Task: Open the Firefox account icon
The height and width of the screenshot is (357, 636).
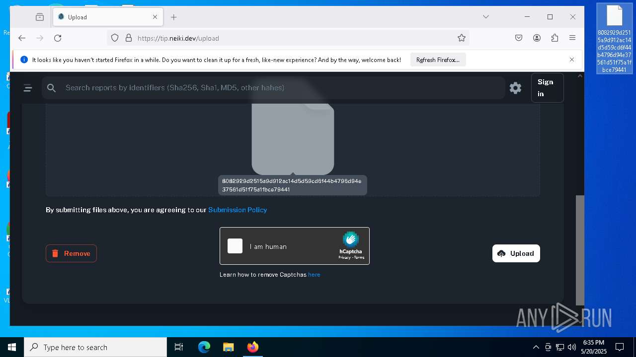Action: click(x=537, y=38)
